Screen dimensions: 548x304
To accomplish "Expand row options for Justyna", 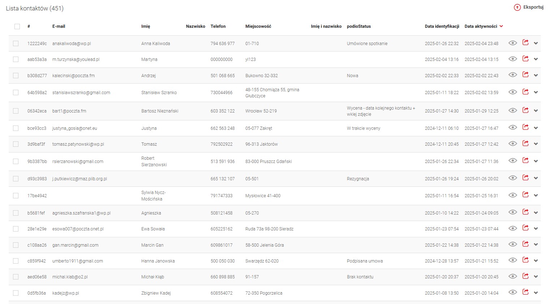I will [x=536, y=128].
